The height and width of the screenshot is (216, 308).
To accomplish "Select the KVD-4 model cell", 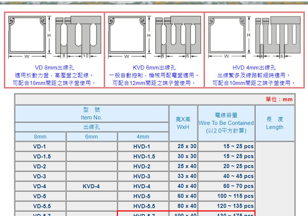I will pos(91,186).
